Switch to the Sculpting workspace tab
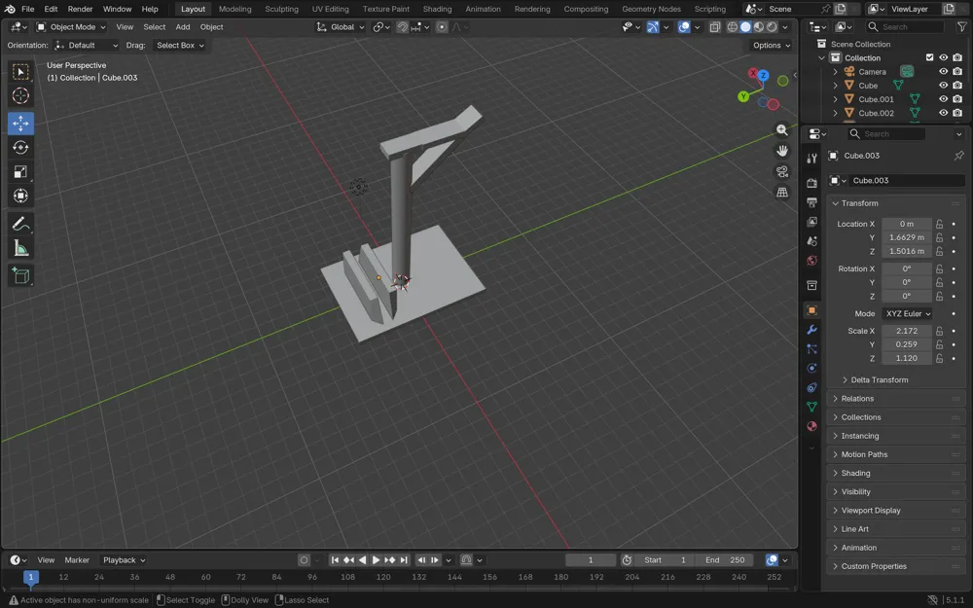This screenshot has height=608, width=973. 281,9
